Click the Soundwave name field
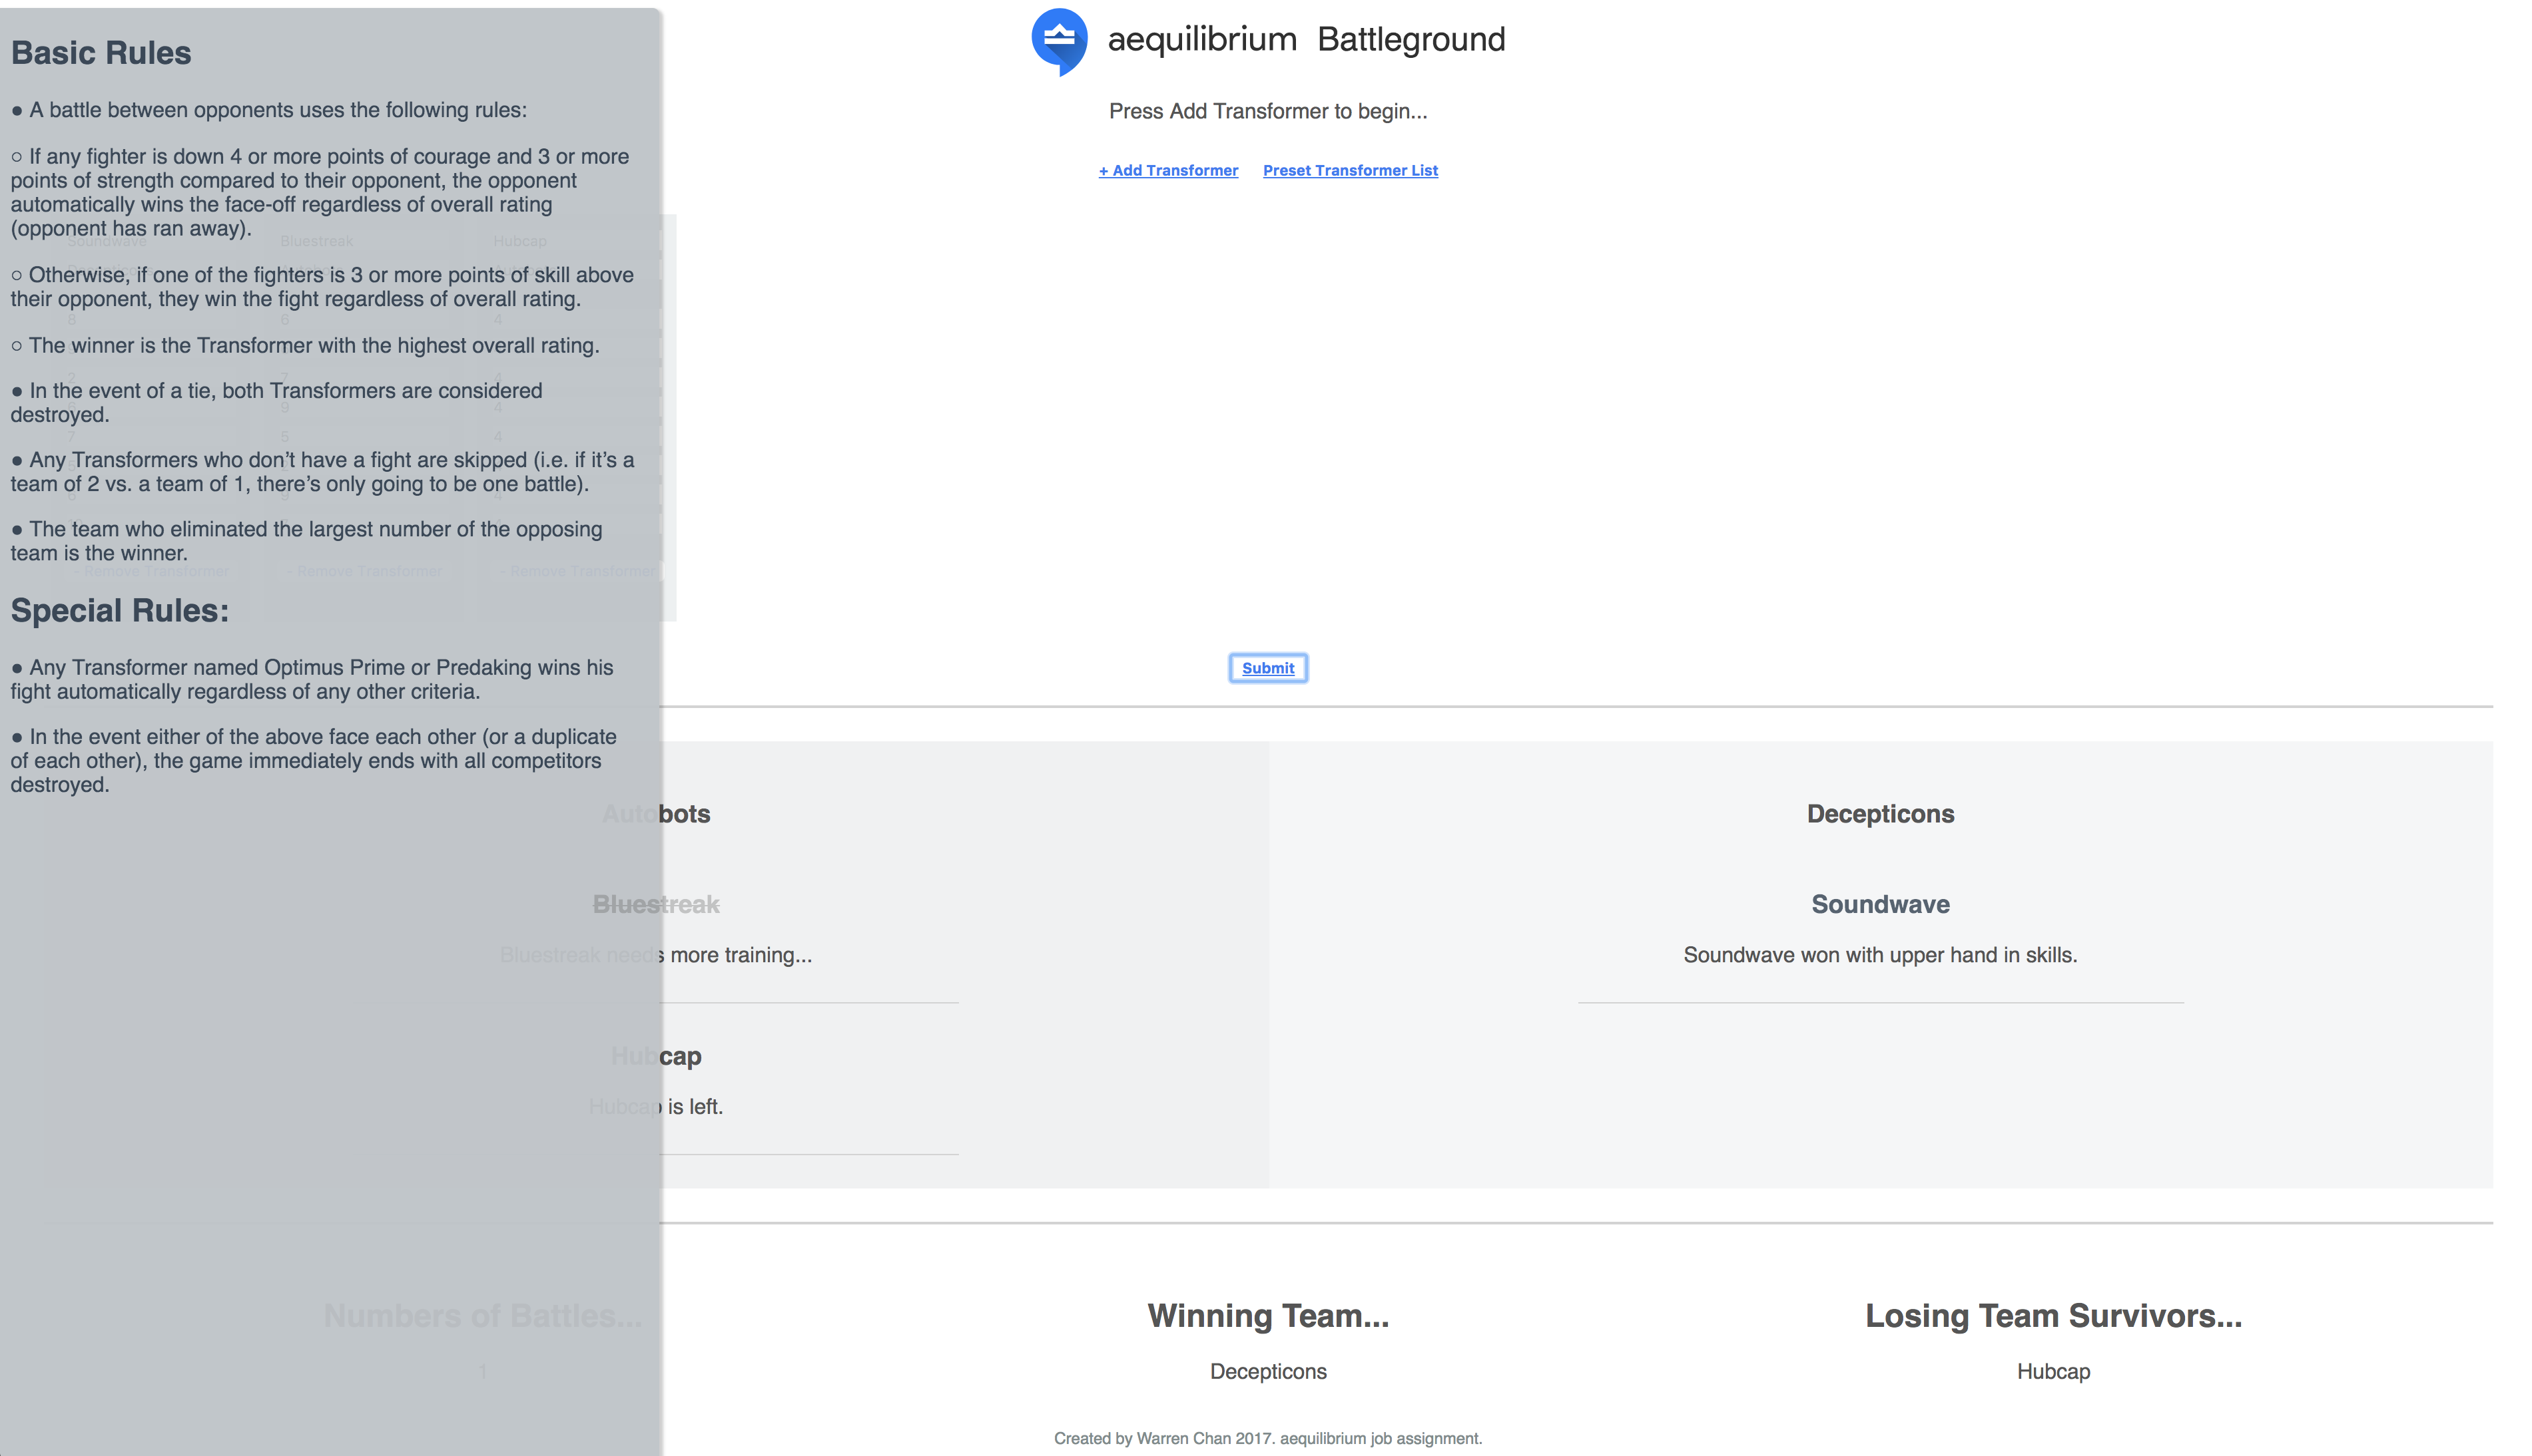This screenshot has width=2532, height=1456. click(107, 241)
